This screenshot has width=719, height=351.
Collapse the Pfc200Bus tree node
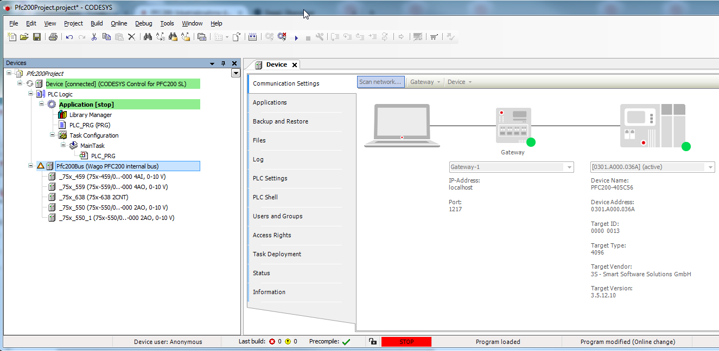point(31,166)
